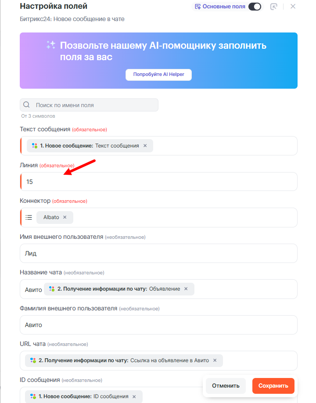Select the "Текст сообщения" variable chip

coord(86,146)
